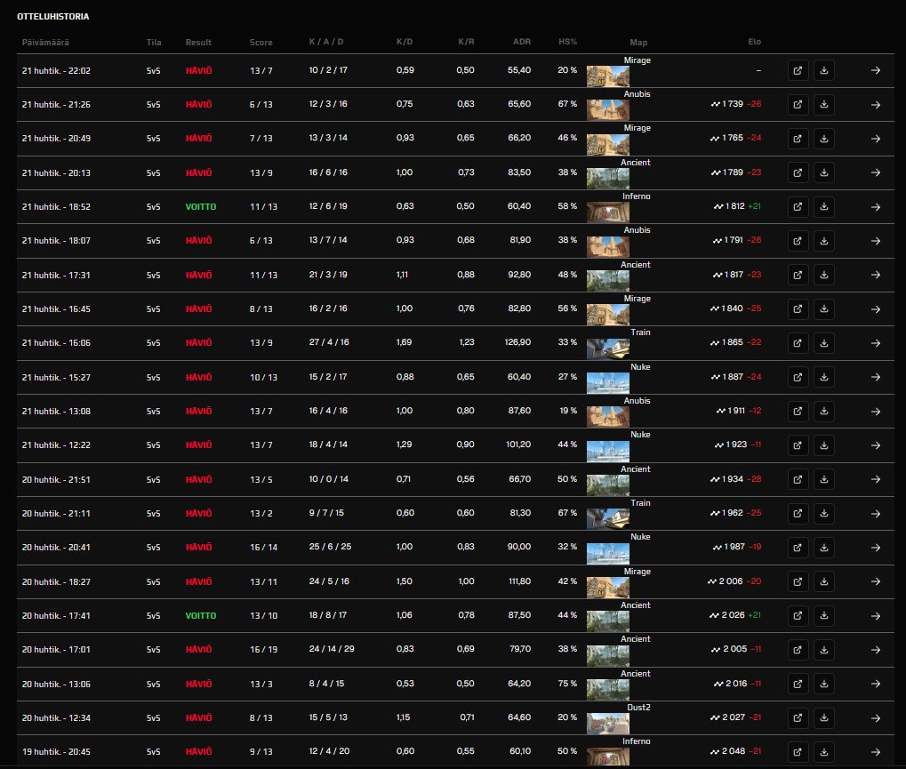The height and width of the screenshot is (769, 906).
Task: Download demo for 20 huhtik. 20:41 match
Action: 824,548
